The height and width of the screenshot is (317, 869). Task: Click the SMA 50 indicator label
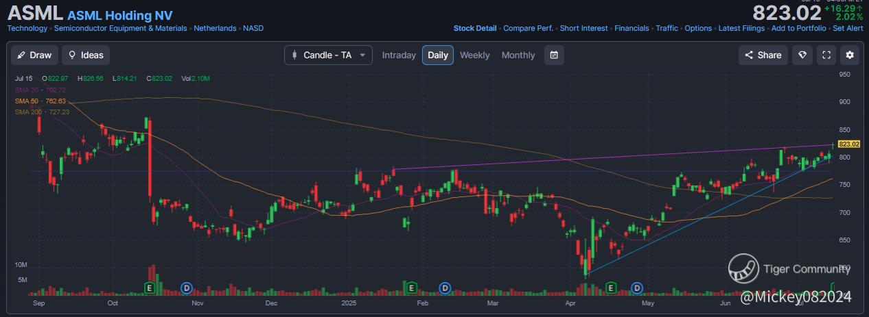click(x=40, y=101)
